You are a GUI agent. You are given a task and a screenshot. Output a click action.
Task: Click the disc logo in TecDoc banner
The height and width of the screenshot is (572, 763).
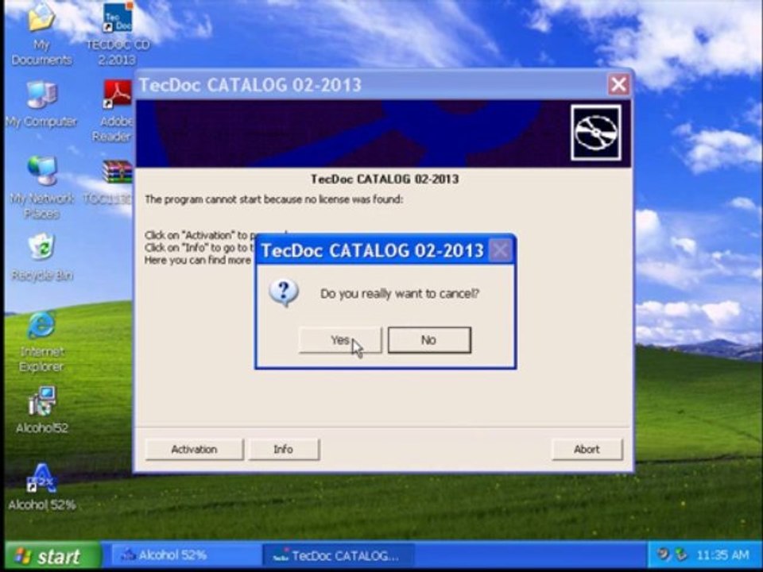pyautogui.click(x=596, y=133)
